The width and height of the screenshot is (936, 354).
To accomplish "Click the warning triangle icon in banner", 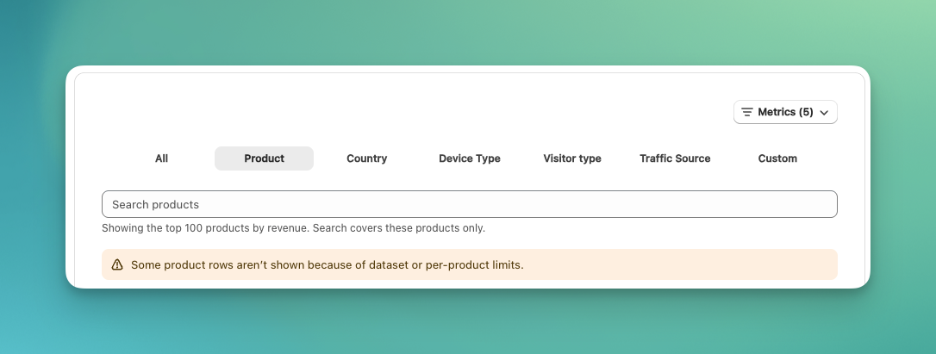I will pos(117,264).
